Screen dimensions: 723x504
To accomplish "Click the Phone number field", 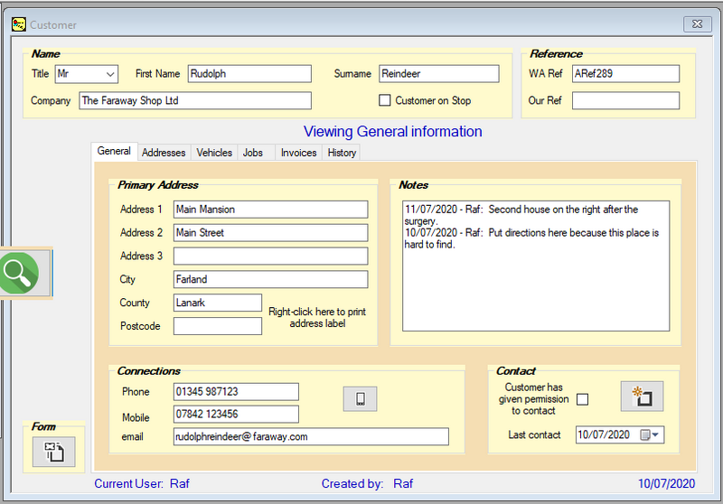I will click(236, 392).
